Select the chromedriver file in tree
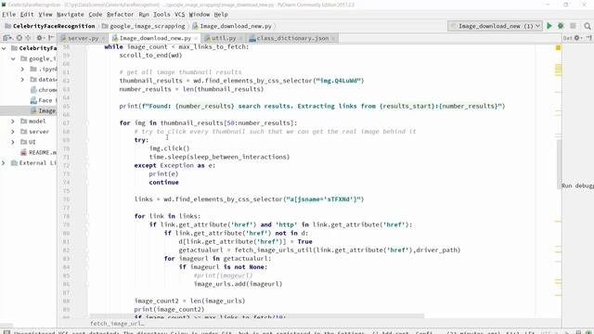 click(44, 90)
